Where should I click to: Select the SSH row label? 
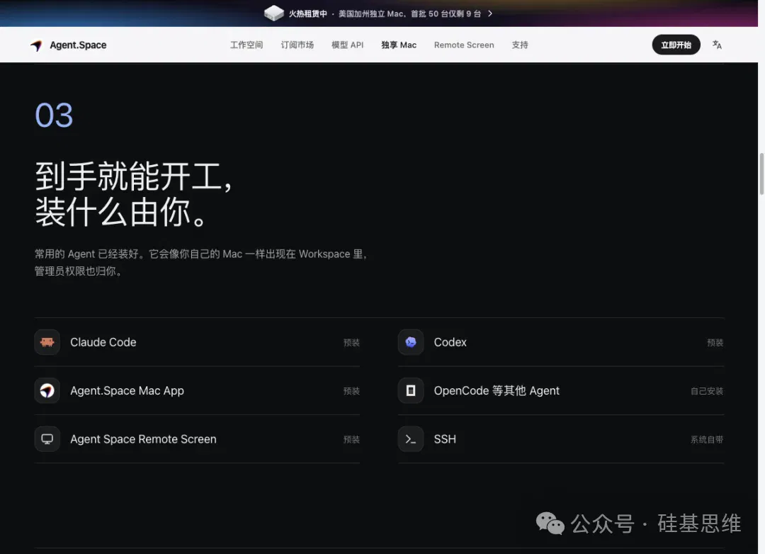point(445,439)
